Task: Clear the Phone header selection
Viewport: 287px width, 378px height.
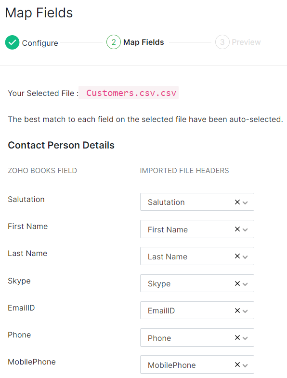Action: 237,337
